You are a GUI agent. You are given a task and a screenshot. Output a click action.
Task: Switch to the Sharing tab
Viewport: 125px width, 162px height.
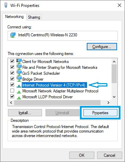click(34, 17)
